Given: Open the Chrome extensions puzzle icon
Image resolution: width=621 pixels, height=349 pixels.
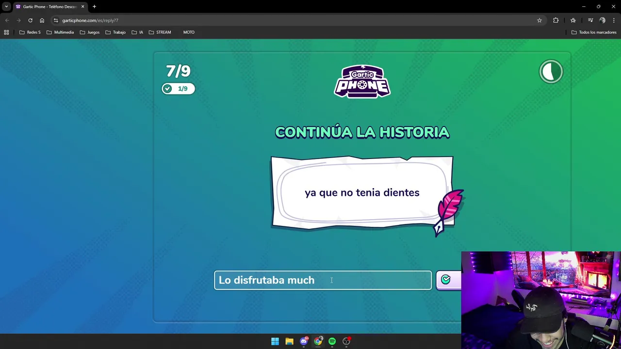Looking at the screenshot, I should [556, 20].
